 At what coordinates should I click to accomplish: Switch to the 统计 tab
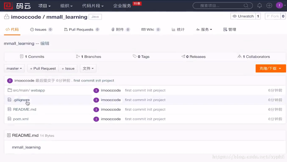pyautogui.click(x=178, y=30)
